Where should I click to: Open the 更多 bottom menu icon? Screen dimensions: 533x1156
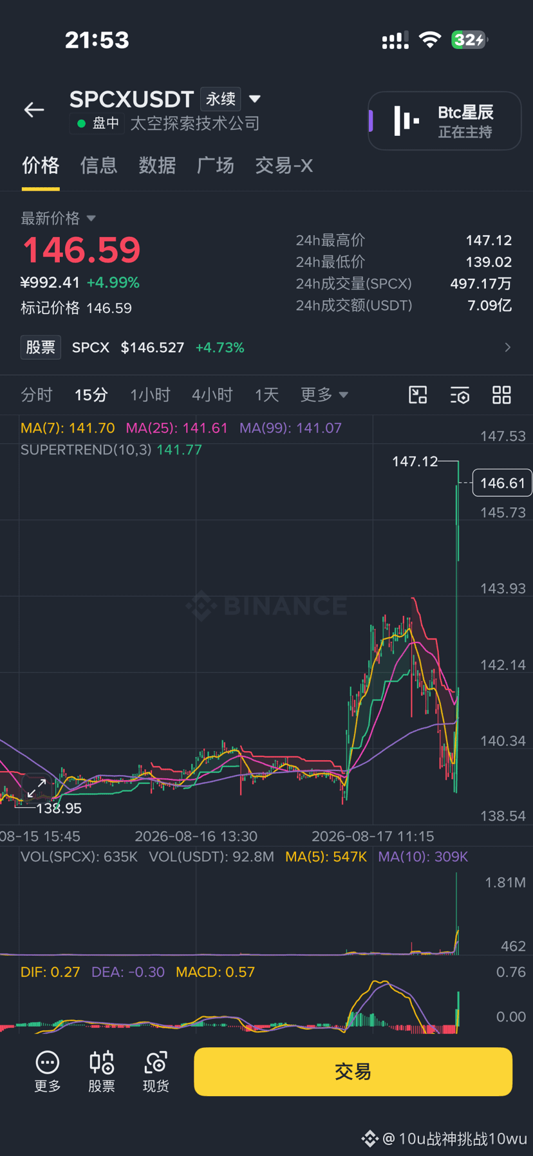click(48, 1072)
